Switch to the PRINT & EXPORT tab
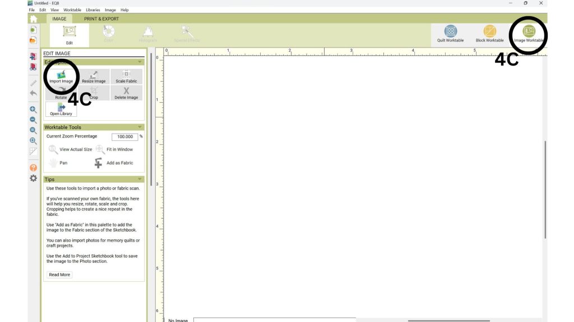Viewport: 574px width, 322px height. tap(101, 18)
